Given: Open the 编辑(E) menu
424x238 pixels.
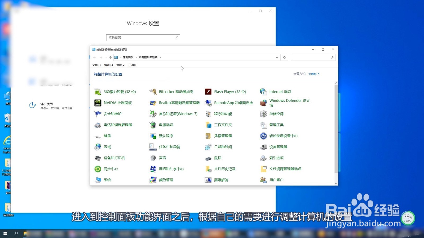Looking at the screenshot, I should 108,65.
